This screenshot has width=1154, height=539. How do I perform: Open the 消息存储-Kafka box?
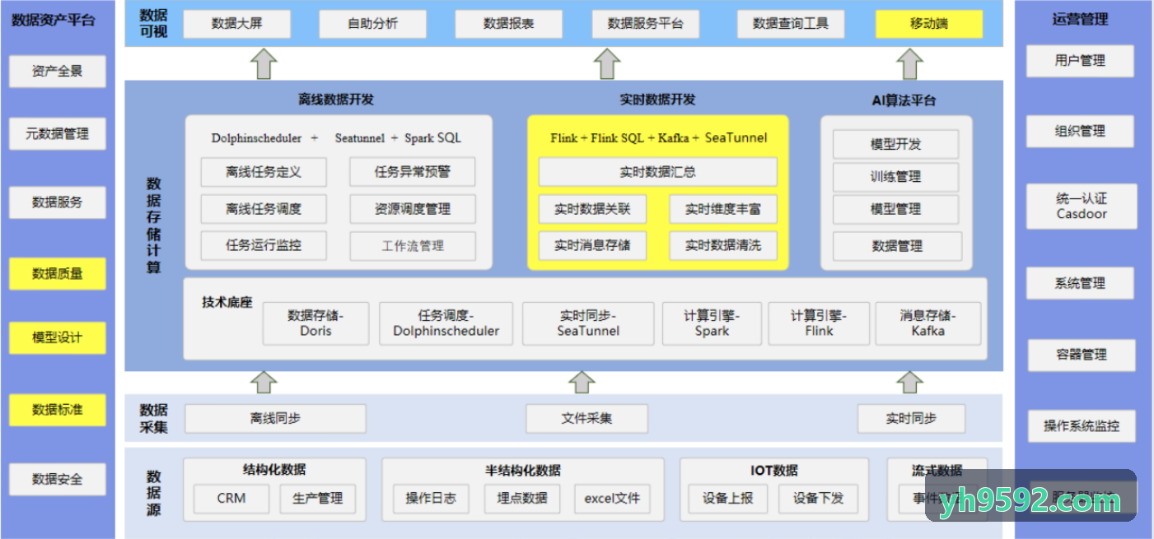pos(928,323)
